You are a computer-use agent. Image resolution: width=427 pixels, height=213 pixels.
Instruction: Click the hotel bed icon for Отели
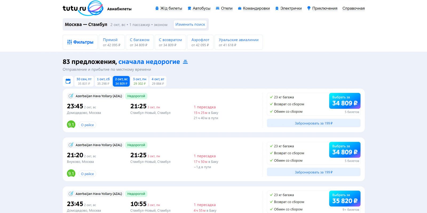[x=218, y=9]
